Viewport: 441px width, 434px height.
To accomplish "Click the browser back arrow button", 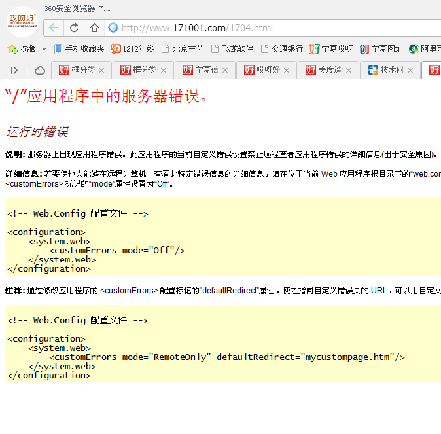I will tap(54, 28).
